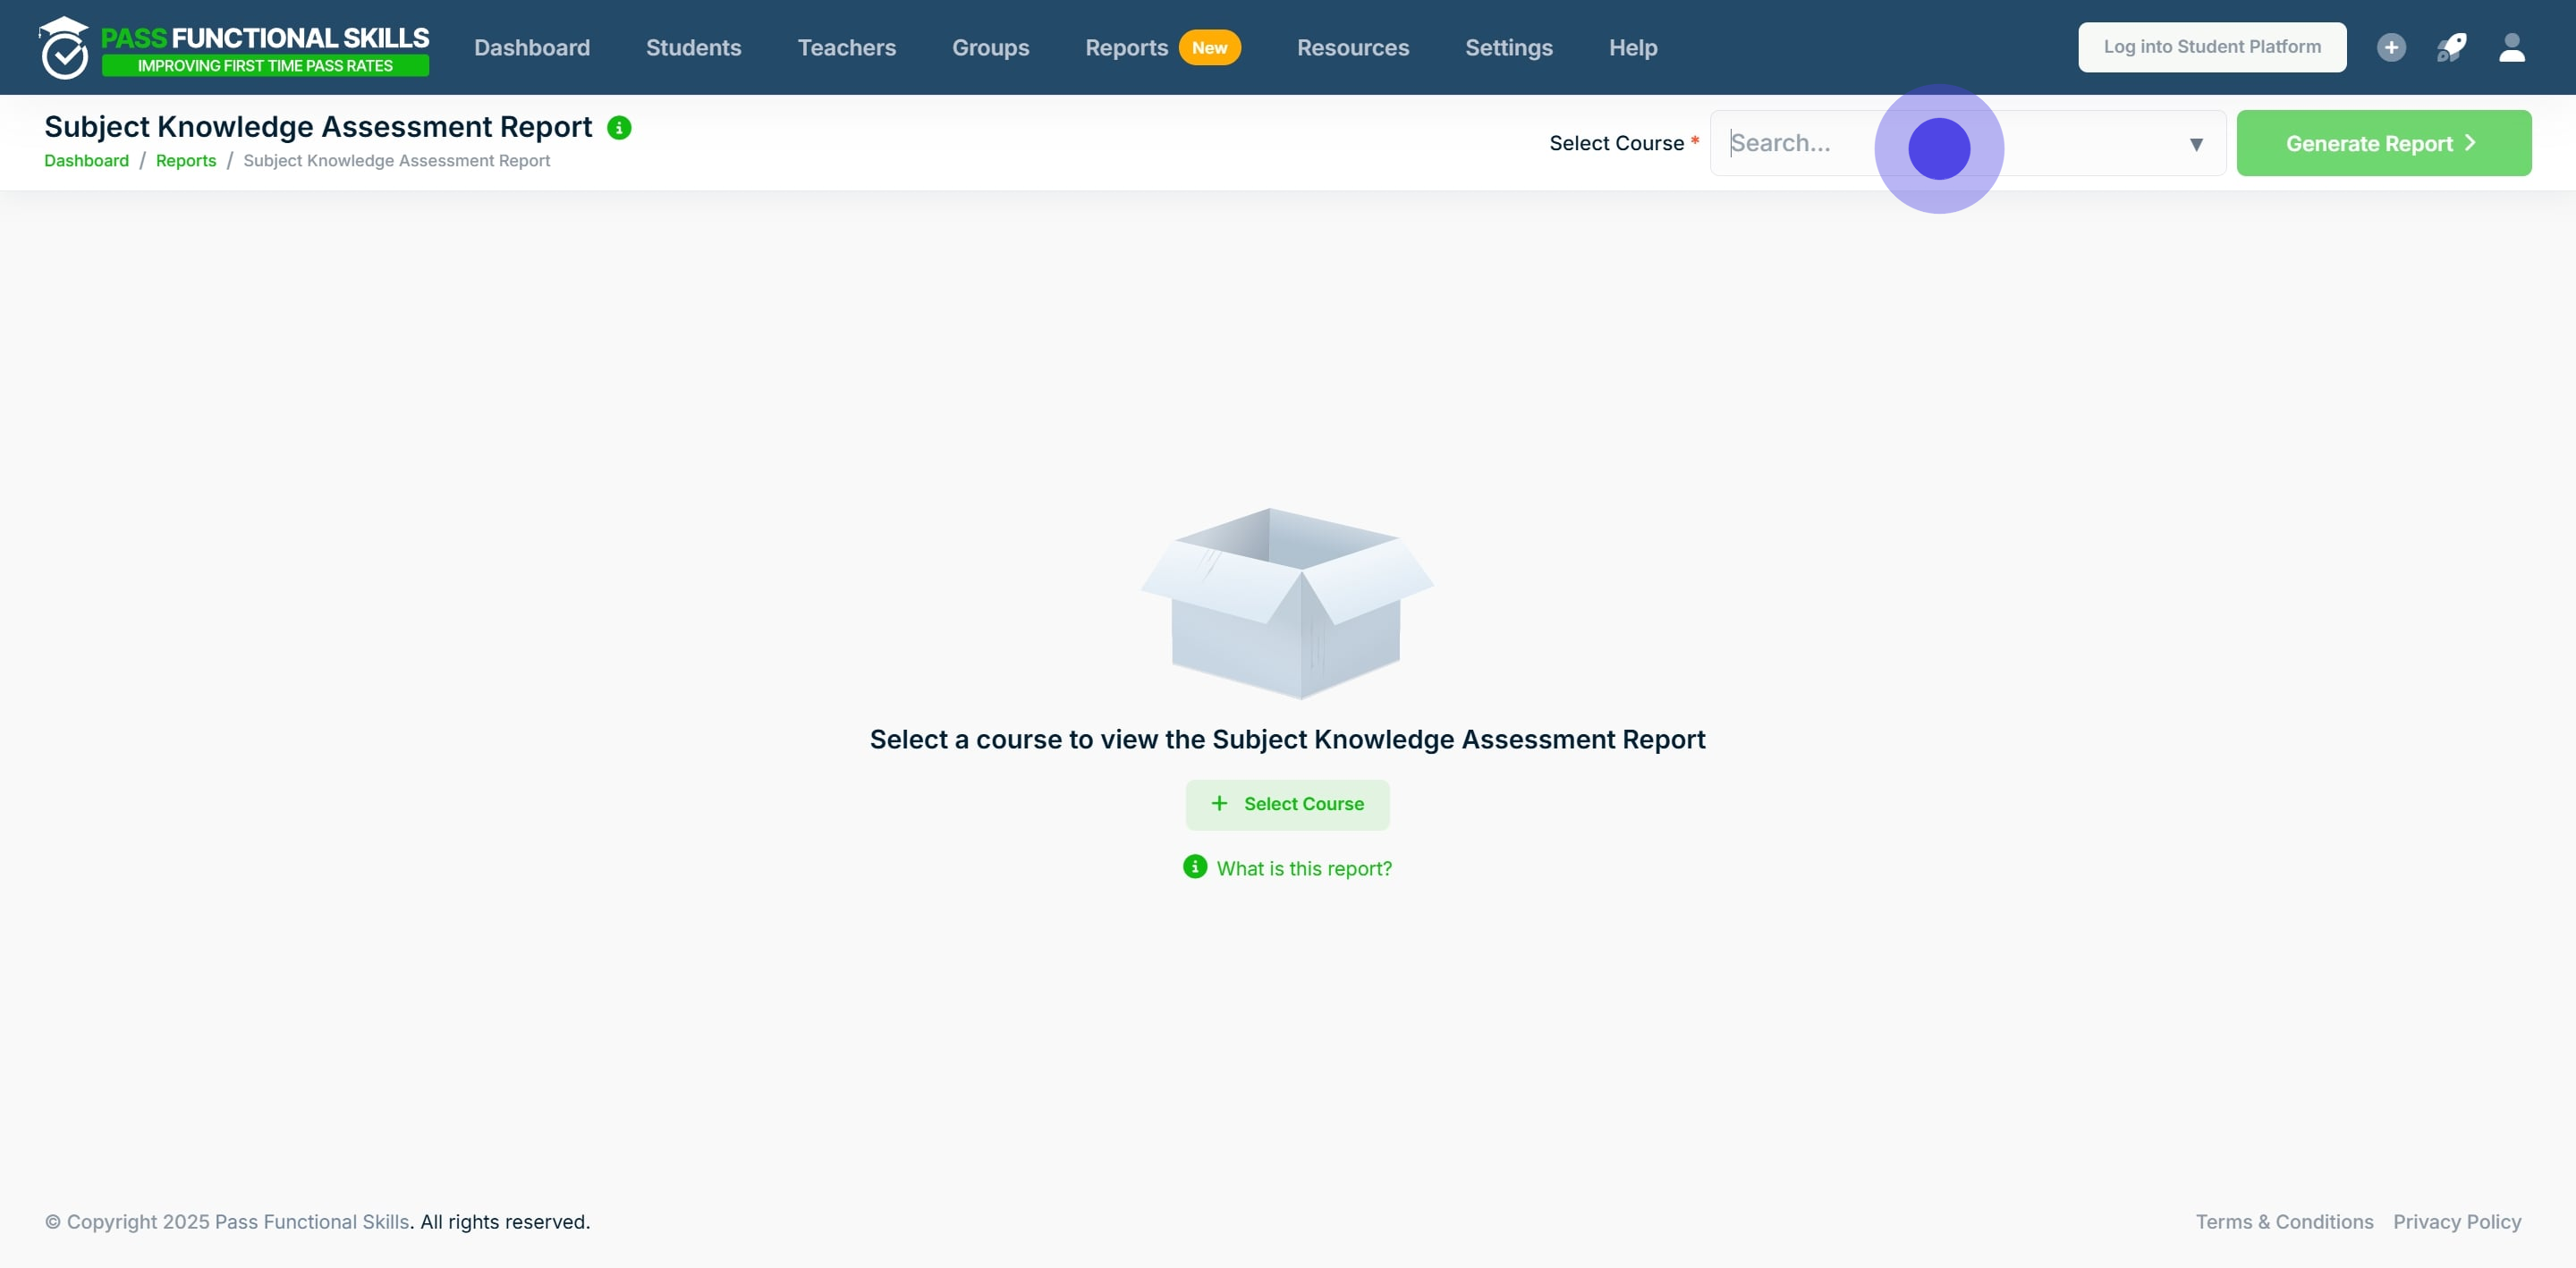Open the Students menu

point(693,47)
